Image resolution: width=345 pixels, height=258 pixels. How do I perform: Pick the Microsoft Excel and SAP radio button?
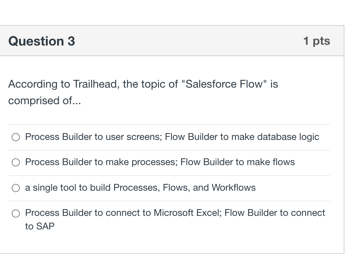tap(16, 214)
